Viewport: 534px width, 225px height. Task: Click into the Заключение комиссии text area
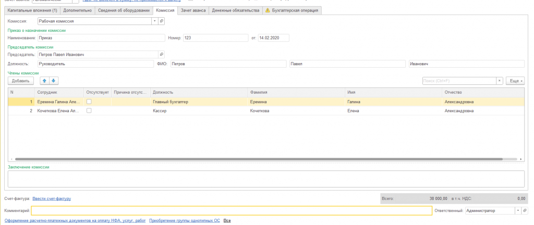pyautogui.click(x=266, y=179)
